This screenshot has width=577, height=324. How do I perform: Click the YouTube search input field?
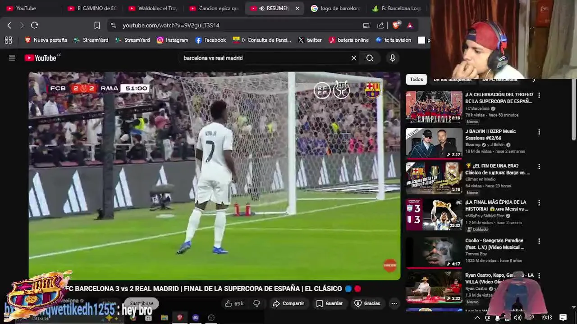tap(264, 58)
